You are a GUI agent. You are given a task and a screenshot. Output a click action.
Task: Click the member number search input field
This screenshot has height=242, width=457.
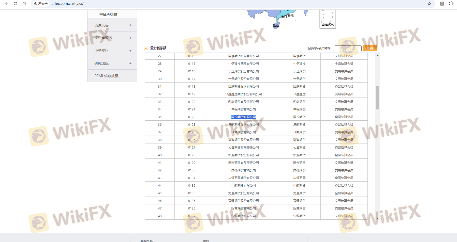click(348, 48)
